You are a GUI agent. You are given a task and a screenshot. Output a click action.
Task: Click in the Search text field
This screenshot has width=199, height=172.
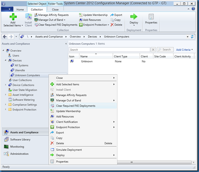pyautogui.click(x=109, y=50)
